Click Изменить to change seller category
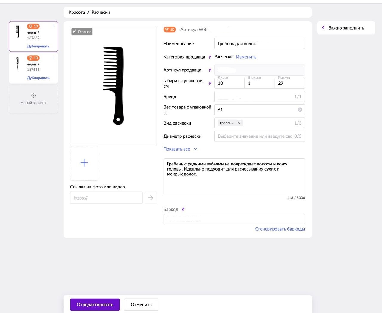Image resolution: width=382 pixels, height=313 pixels. click(x=246, y=57)
